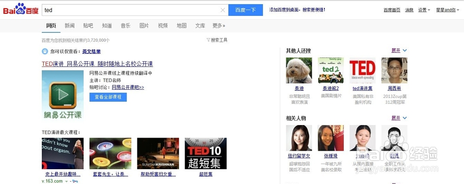Image resolution: width=464 pixels, height=184 pixels.
Task: Click the 套套先生，让泰... link
Action: 110,174
